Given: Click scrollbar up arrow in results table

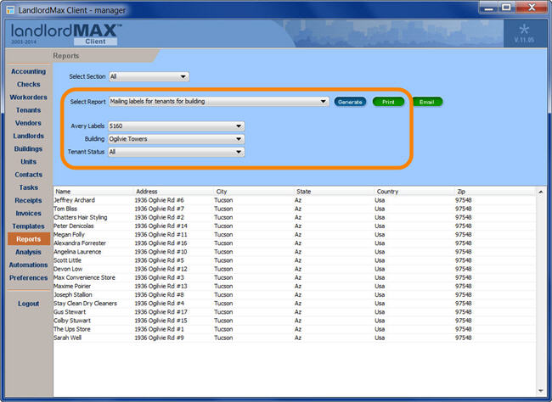Looking at the screenshot, I should tap(540, 192).
